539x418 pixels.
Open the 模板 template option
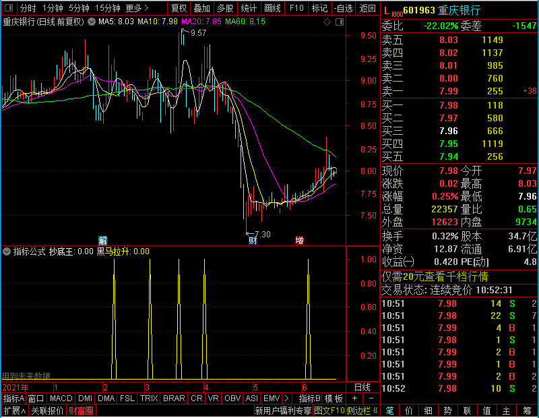pos(334,398)
